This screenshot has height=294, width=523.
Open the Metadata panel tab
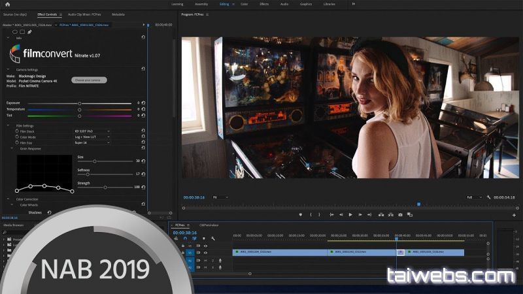coord(118,14)
